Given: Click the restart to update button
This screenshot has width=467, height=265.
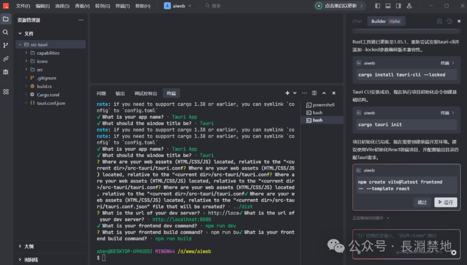Looking at the screenshot, I should [340, 6].
